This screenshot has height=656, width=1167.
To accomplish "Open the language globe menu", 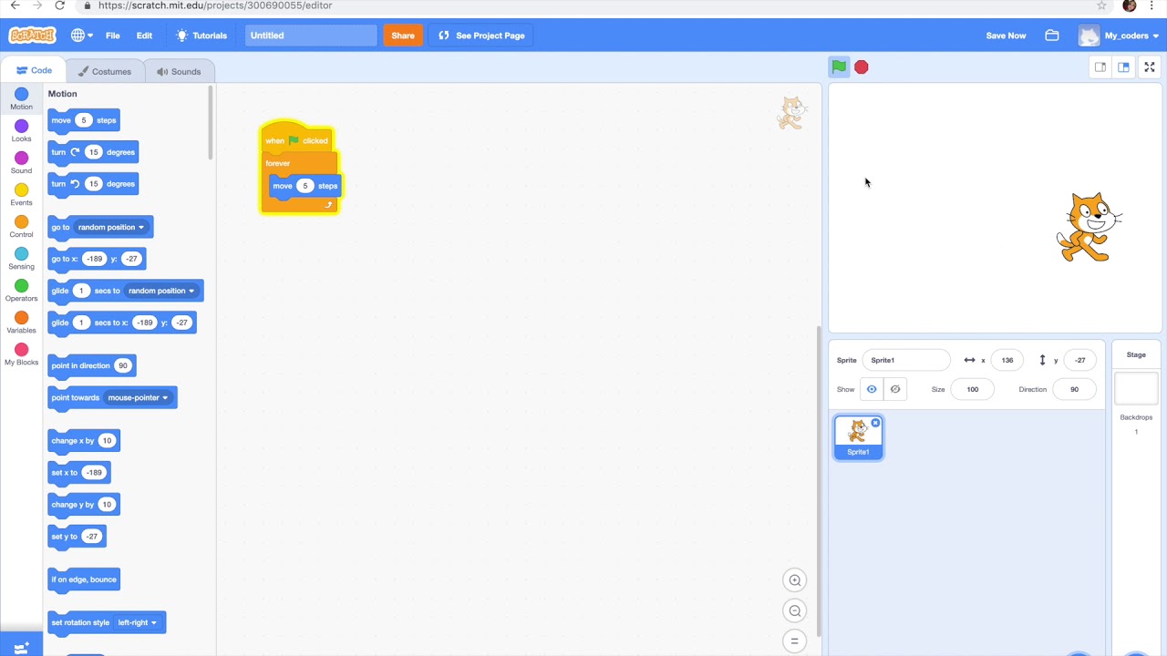I will click(82, 36).
